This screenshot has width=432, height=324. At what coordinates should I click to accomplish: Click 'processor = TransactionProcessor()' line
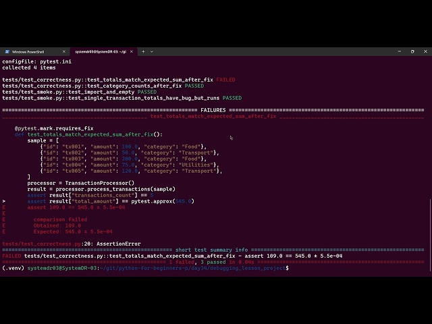(x=81, y=183)
